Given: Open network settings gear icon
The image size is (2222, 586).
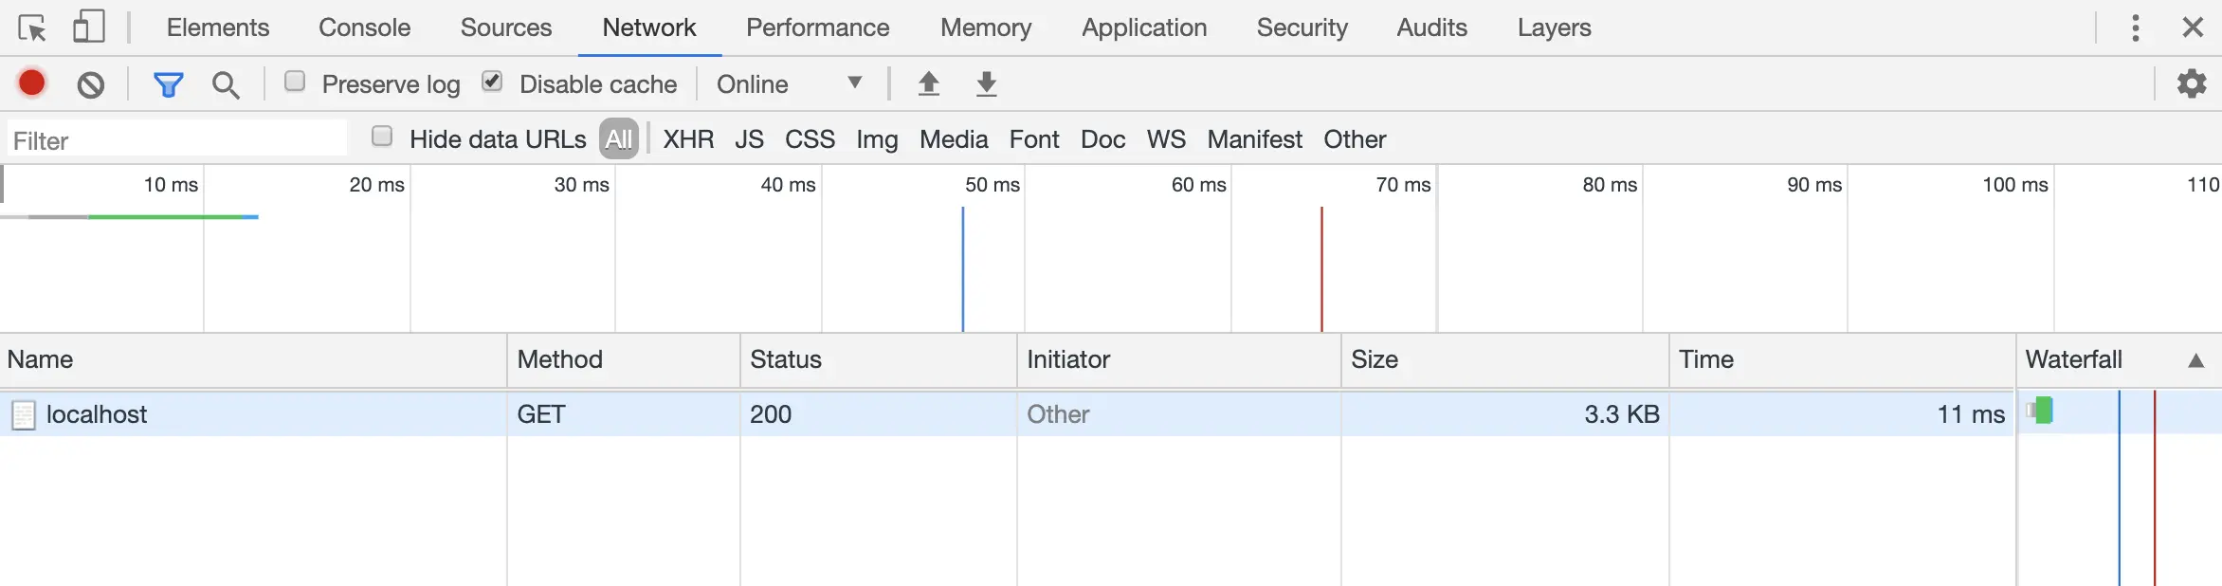Looking at the screenshot, I should pos(2192,84).
